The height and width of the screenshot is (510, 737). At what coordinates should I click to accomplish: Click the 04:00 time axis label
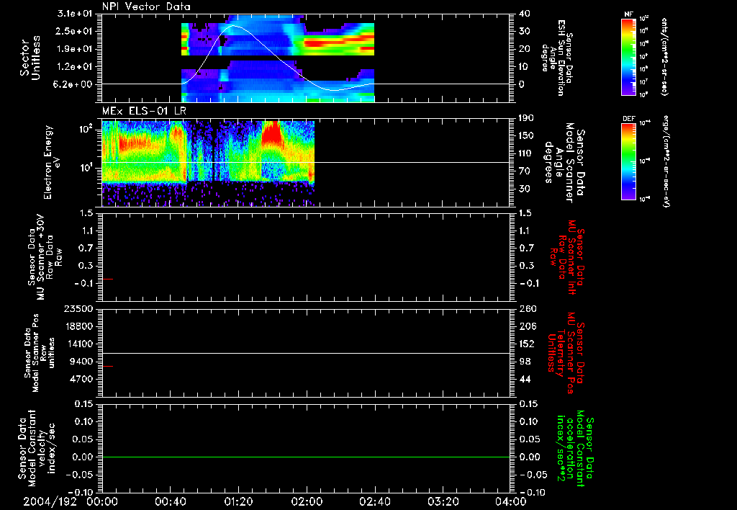510,501
